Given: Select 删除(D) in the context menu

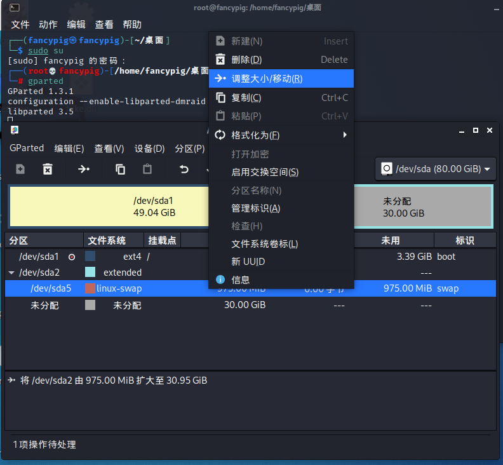Looking at the screenshot, I should [x=281, y=60].
